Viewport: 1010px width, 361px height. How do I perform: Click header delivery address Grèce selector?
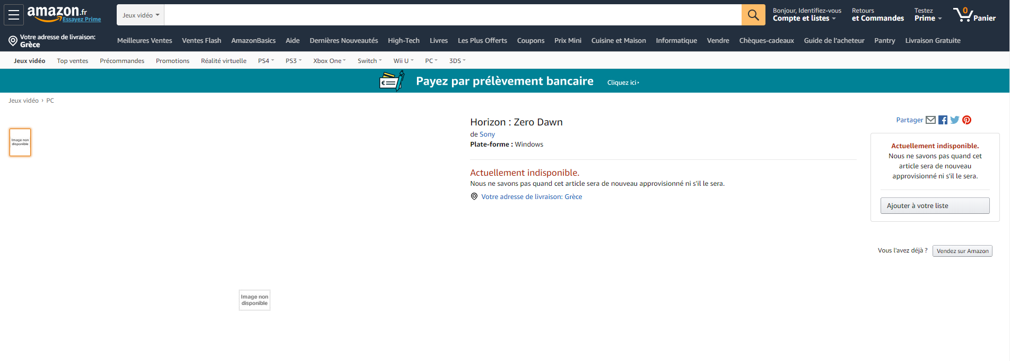pos(52,41)
